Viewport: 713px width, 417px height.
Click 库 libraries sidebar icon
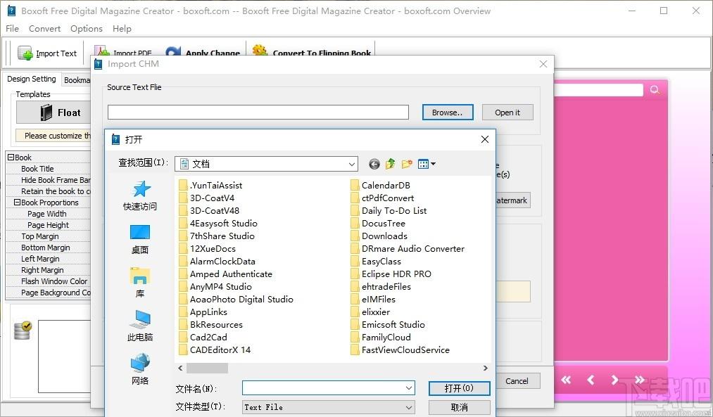click(140, 283)
